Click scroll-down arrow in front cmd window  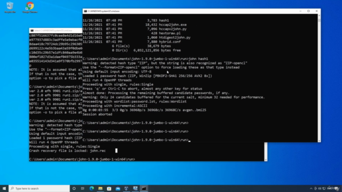click(319, 141)
